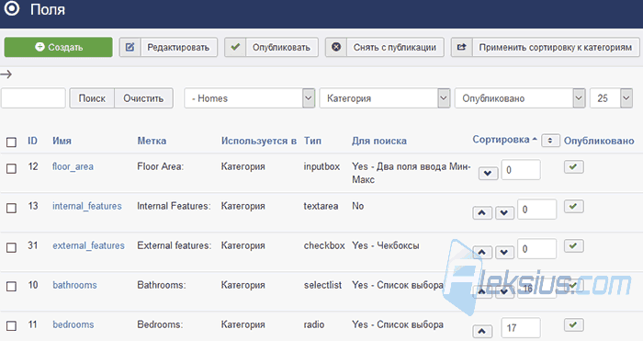Screen dimensions: 643x341
Task: Click the radio type cell
Action: coord(314,324)
